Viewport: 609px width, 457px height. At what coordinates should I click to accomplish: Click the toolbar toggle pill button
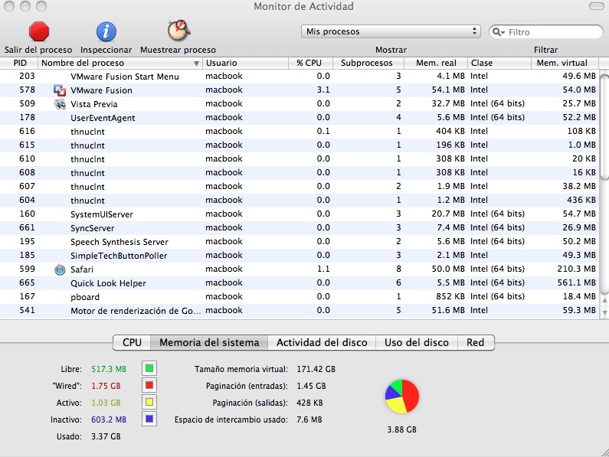point(596,6)
